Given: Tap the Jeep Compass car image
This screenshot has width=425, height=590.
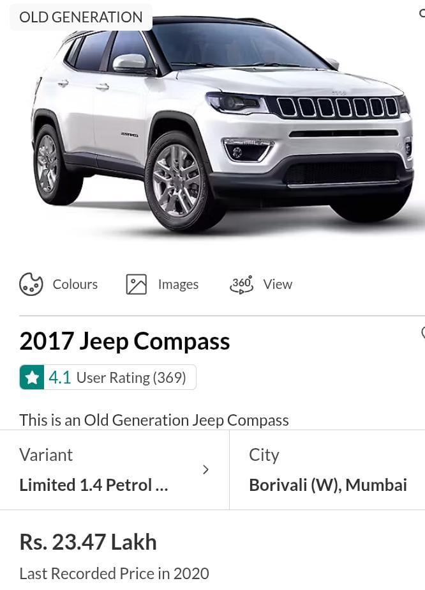Looking at the screenshot, I should click(223, 124).
